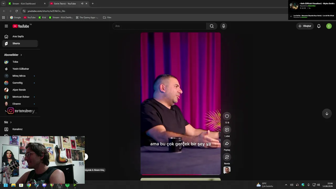336x189 pixels.
Task: Open The Quenq Apps bookmark
Action: tap(87, 18)
